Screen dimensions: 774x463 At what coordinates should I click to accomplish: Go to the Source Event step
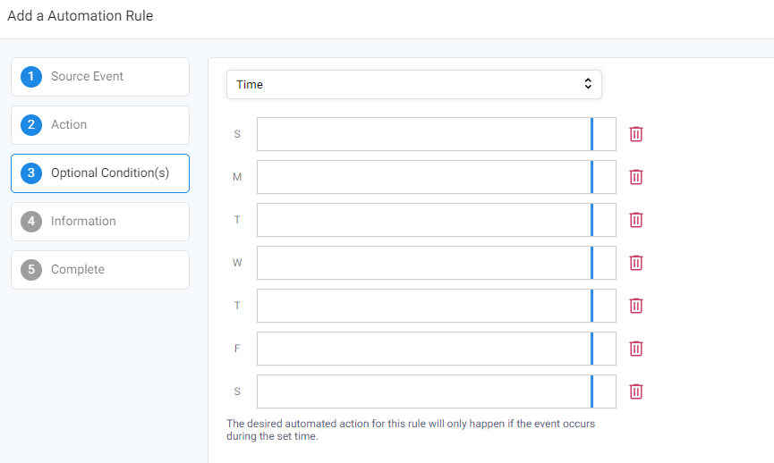100,77
